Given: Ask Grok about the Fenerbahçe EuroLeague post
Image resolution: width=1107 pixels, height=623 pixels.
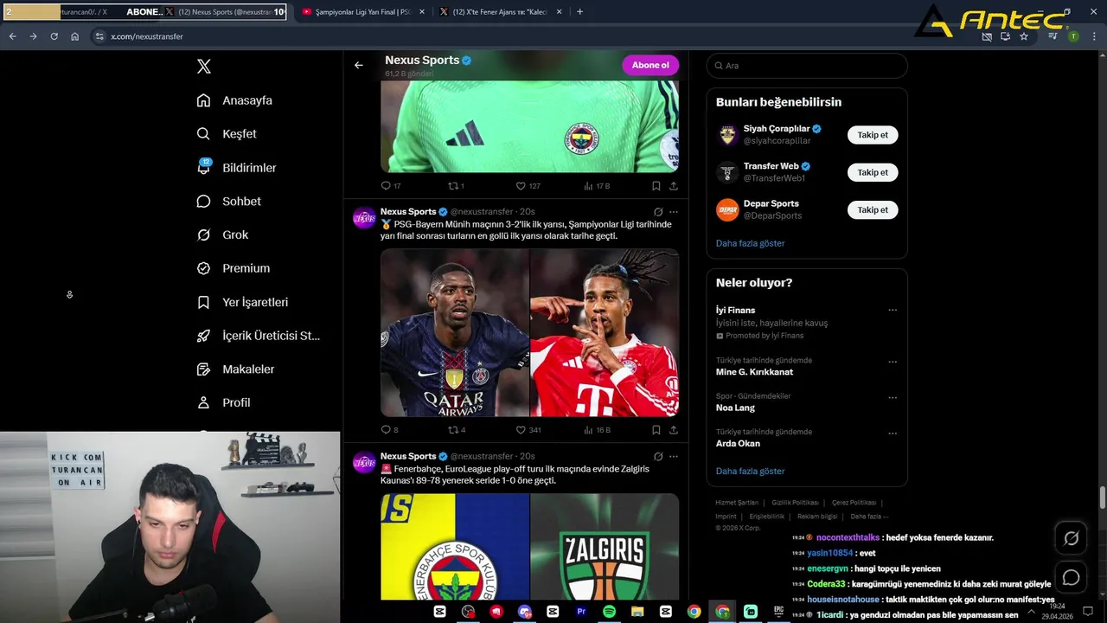Looking at the screenshot, I should point(658,456).
